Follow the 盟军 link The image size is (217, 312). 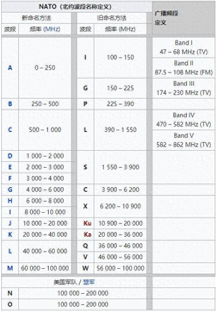[x=89, y=282]
